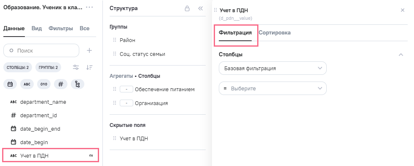Click the СТОЛБЦЫ: 2 chip

coord(18,67)
